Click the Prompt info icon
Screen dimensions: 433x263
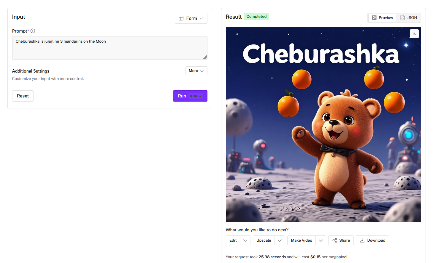pyautogui.click(x=33, y=31)
